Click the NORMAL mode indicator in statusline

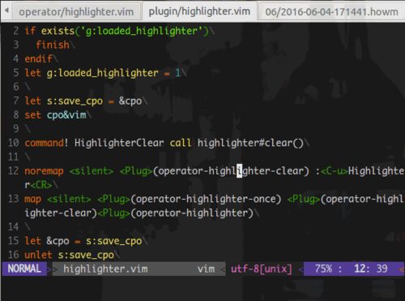(x=24, y=269)
